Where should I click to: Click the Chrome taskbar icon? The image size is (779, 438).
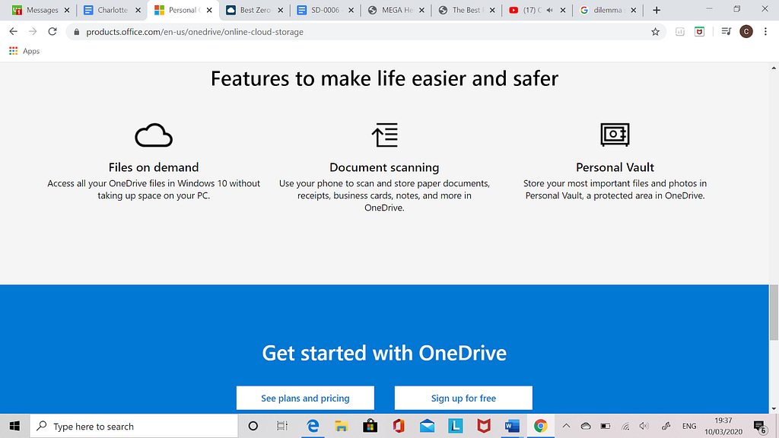[541, 426]
